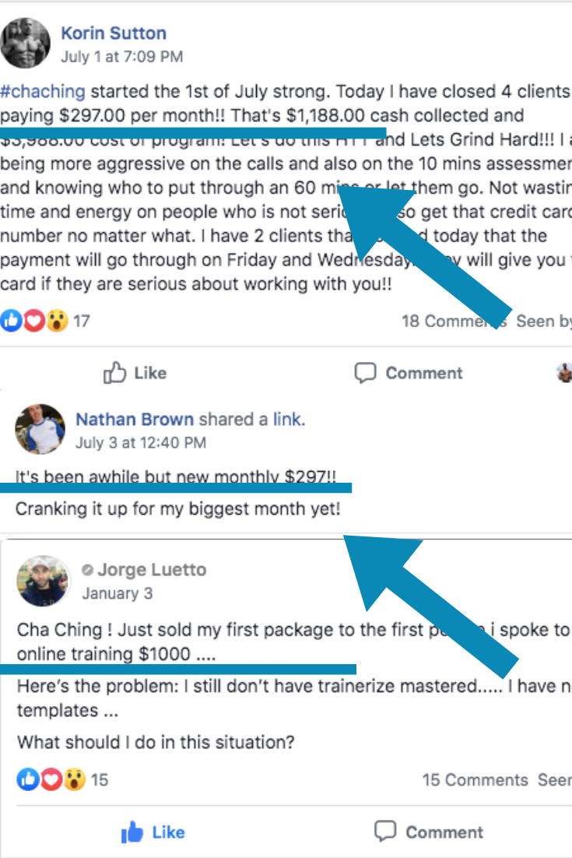Click the heart reaction icon on Korin's post

pyautogui.click(x=34, y=321)
